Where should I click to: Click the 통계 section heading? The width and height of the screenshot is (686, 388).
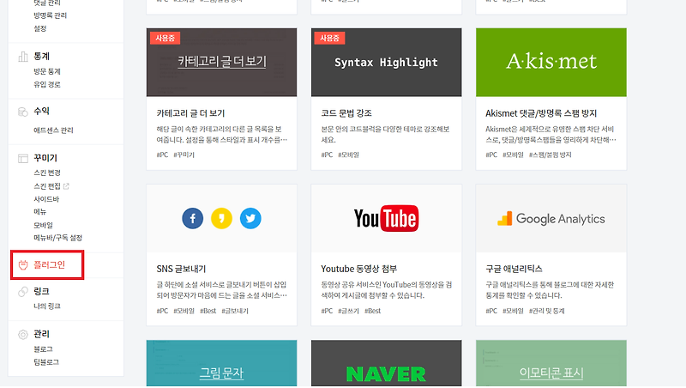pos(42,57)
